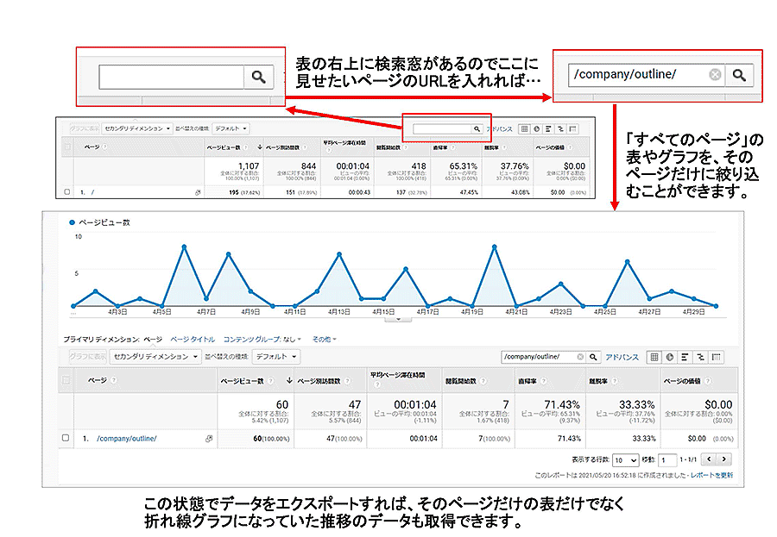Screen dimensions: 777x537
Task: Click the レポートを更新 link
Action: [714, 475]
